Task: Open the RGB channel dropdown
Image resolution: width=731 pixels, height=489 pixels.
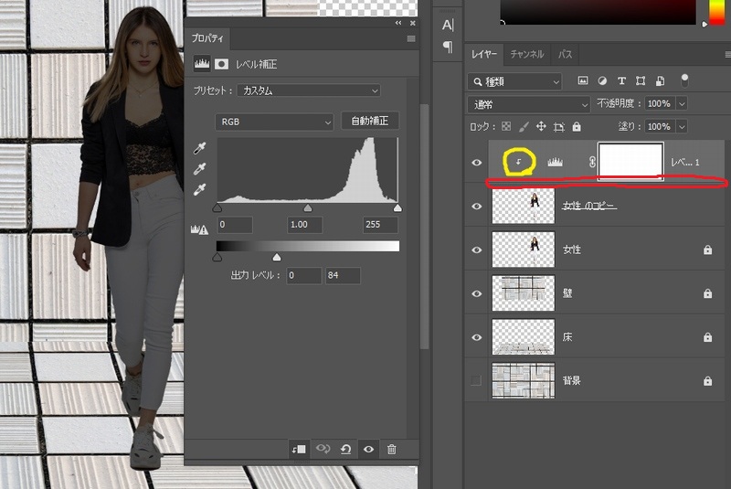Action: (275, 122)
